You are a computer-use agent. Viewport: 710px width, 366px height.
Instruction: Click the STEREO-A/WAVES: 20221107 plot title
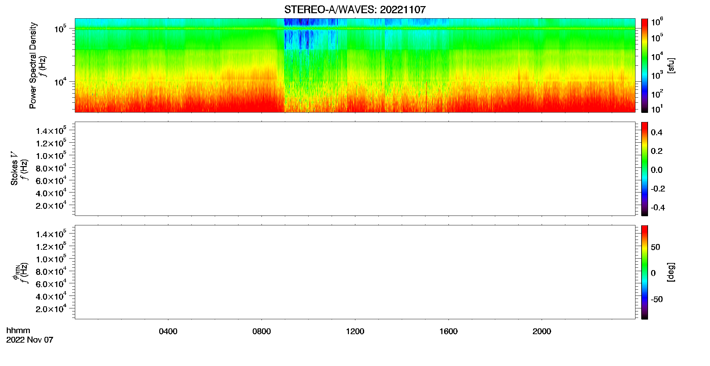355,9
